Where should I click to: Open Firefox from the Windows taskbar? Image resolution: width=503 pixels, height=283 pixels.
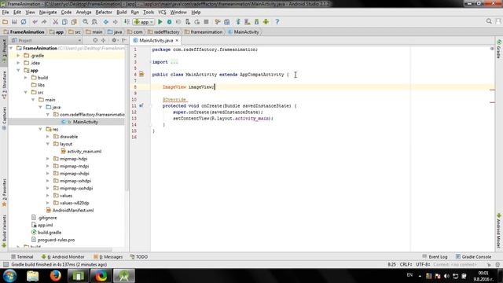pos(55,276)
